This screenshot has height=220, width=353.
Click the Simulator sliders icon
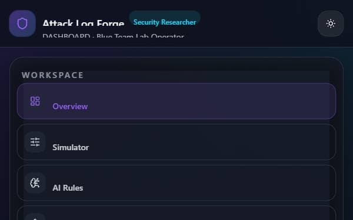point(35,142)
